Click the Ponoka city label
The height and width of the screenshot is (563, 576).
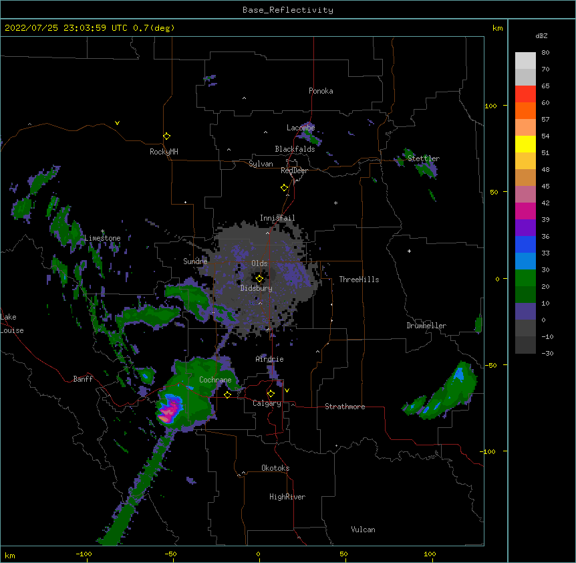321,91
